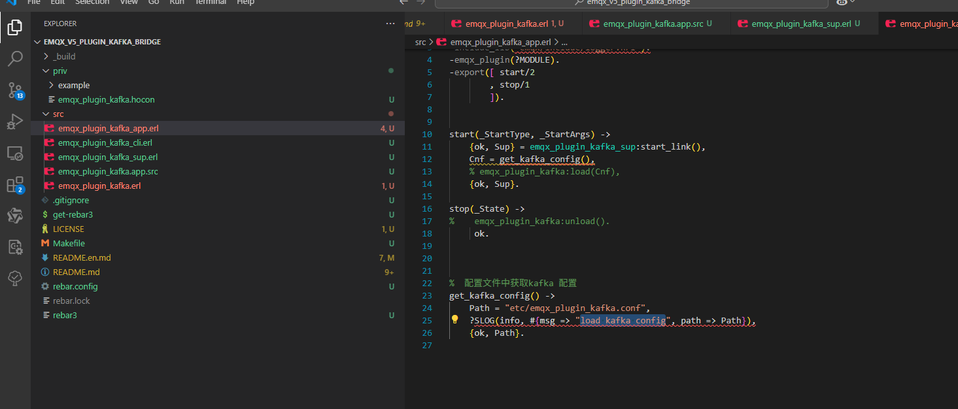Click the EXPLORER panel title

(x=60, y=24)
